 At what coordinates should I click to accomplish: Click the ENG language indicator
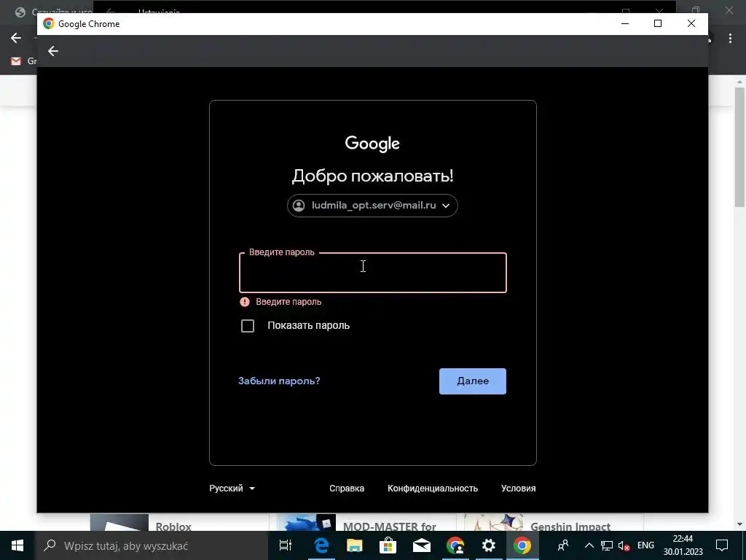(x=645, y=545)
